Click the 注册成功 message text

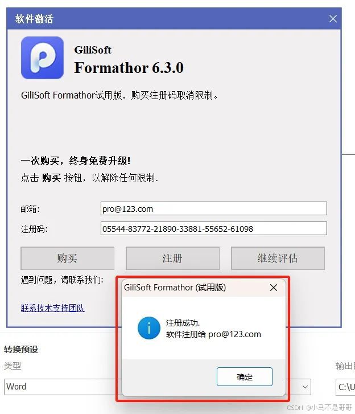(x=183, y=323)
